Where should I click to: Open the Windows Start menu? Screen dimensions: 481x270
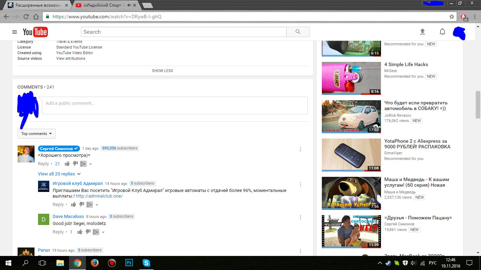pyautogui.click(x=8, y=263)
